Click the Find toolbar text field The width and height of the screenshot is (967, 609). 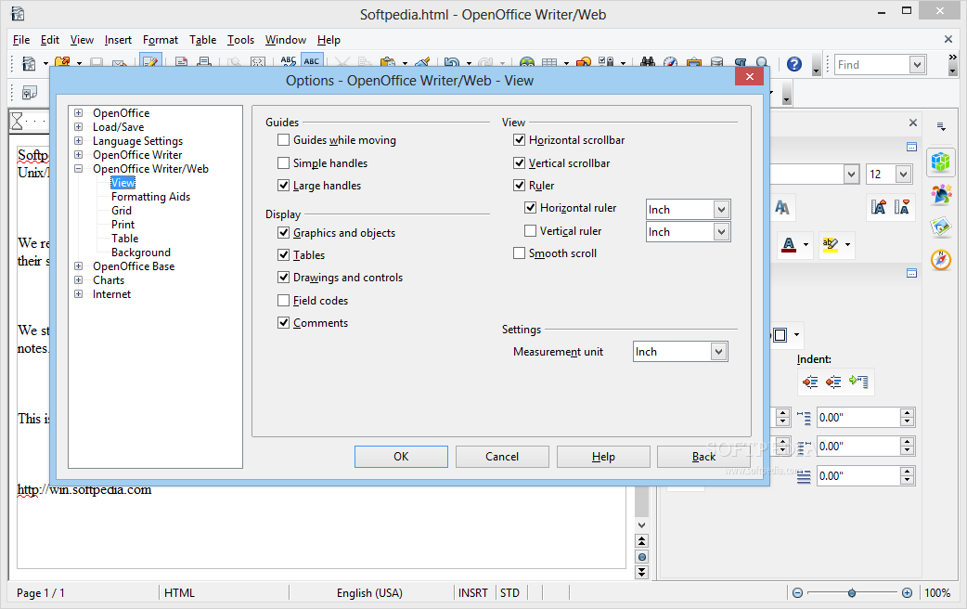[x=871, y=65]
